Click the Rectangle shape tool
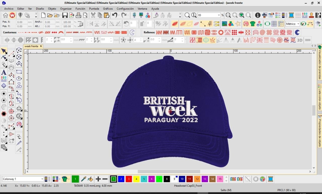The height and width of the screenshot is (194, 322). [x=19, y=72]
